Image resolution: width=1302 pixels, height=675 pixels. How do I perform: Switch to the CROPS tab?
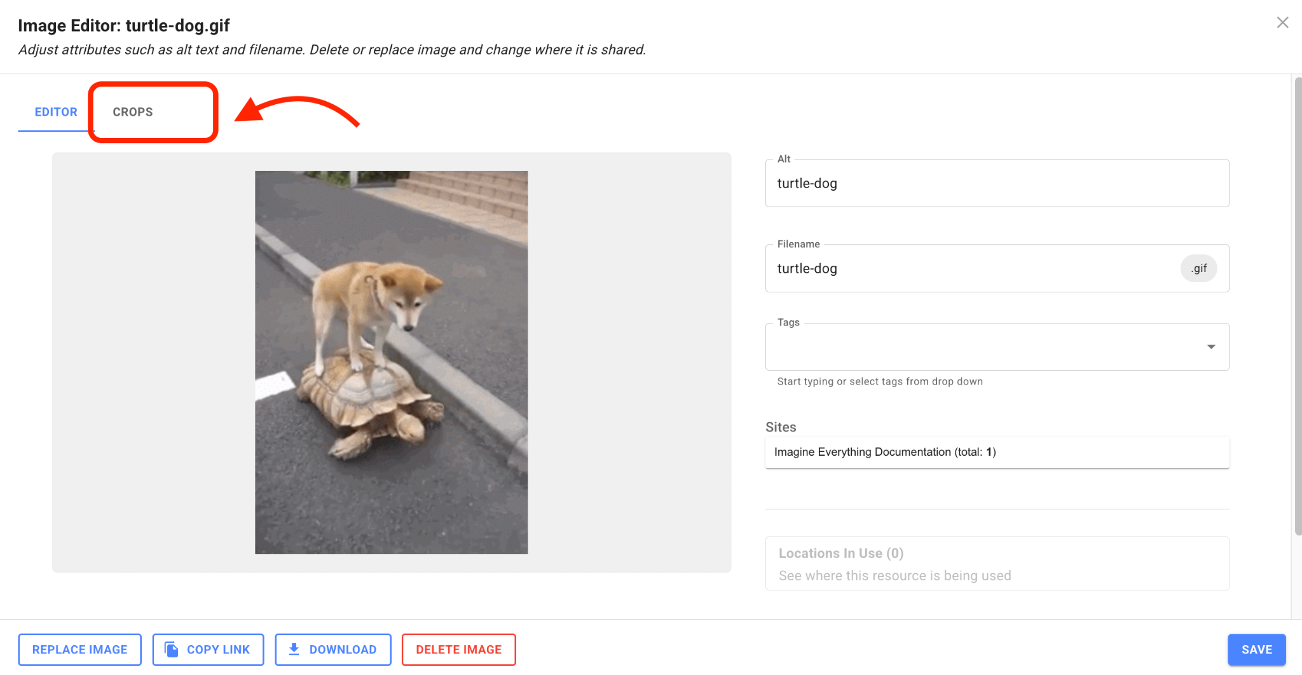[x=133, y=112]
